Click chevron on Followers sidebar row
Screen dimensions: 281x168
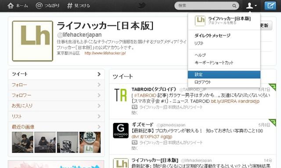pos(99,95)
